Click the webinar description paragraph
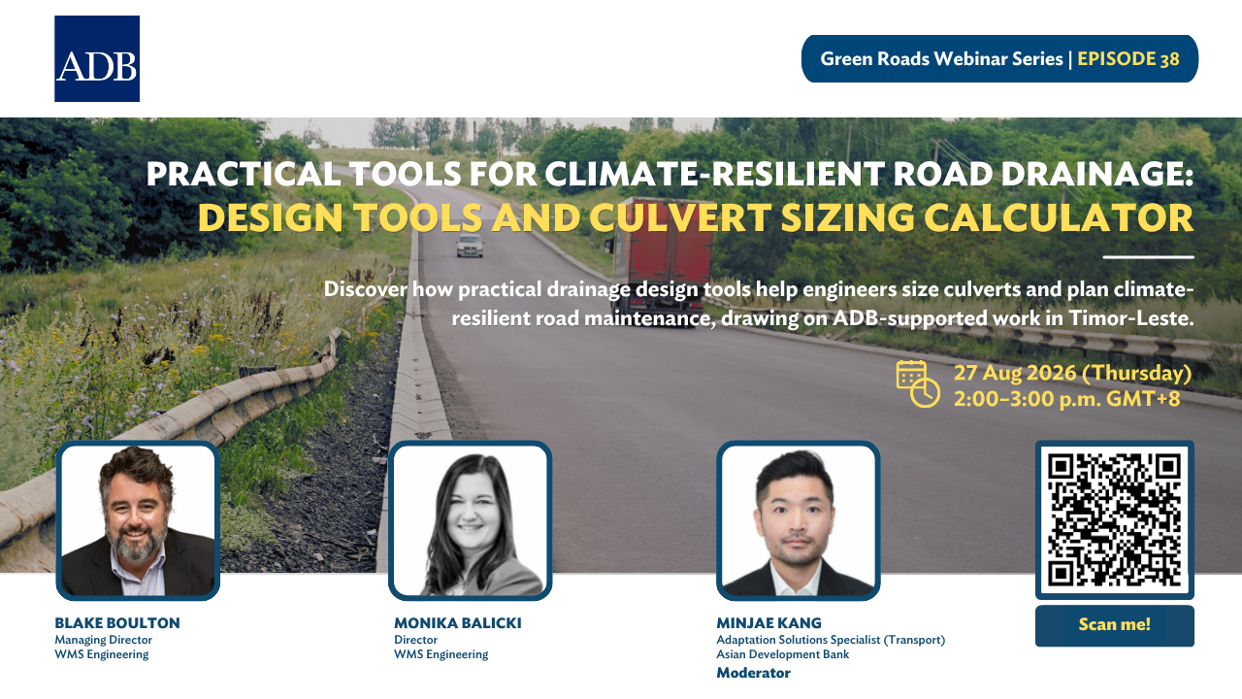Image resolution: width=1242 pixels, height=699 pixels. coord(759,303)
